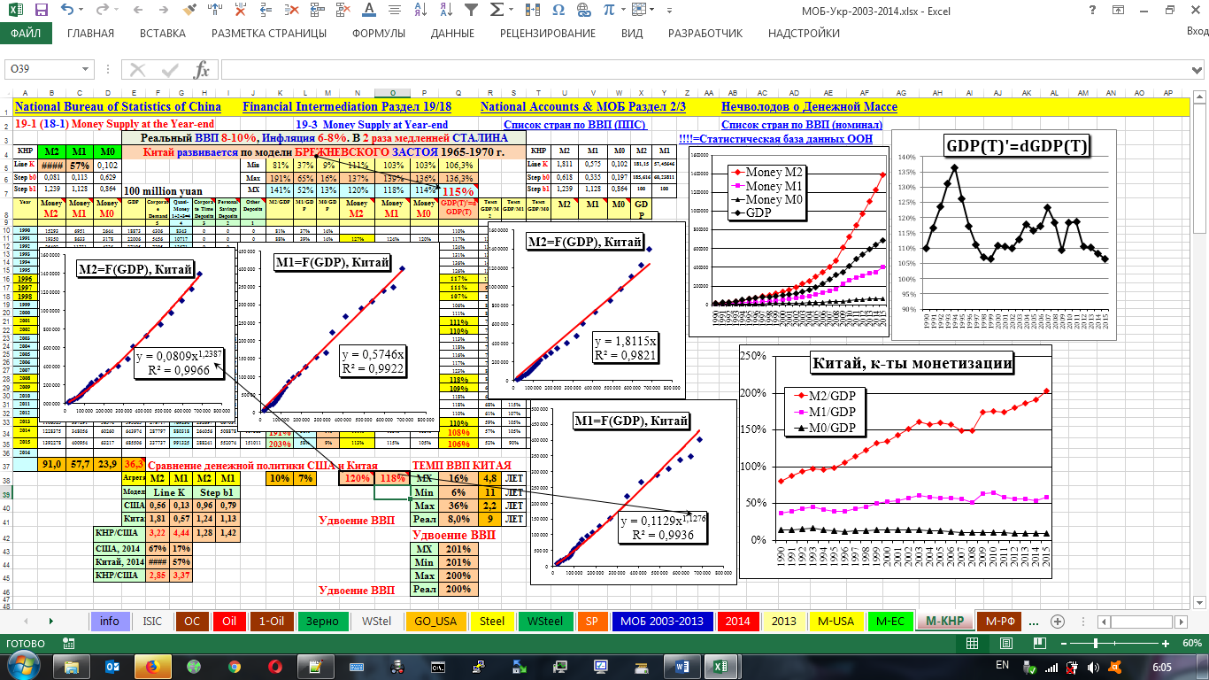1209x680 pixels.
Task: Click the Insert Function fx icon
Action: pyautogui.click(x=202, y=70)
